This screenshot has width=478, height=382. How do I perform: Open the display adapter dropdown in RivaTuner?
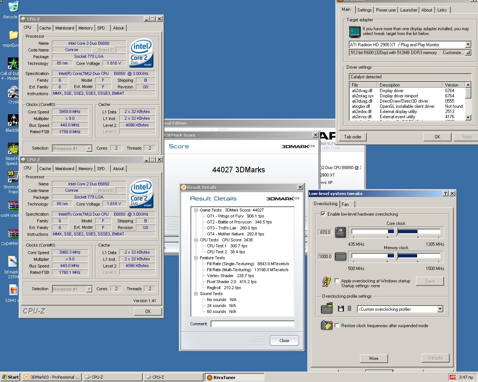468,44
